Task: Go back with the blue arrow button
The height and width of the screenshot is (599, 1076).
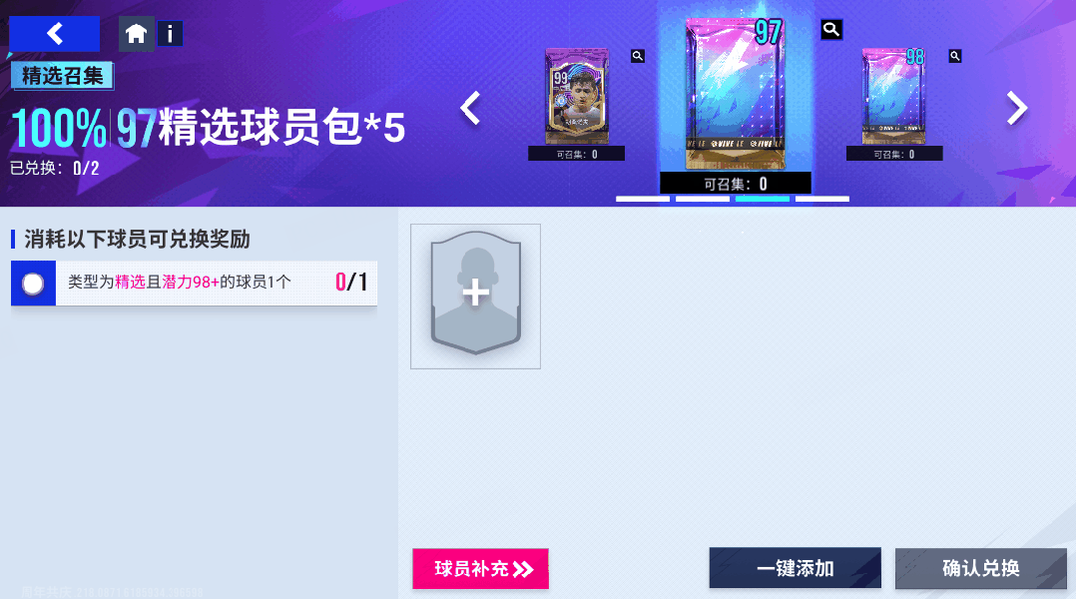Action: [x=54, y=34]
